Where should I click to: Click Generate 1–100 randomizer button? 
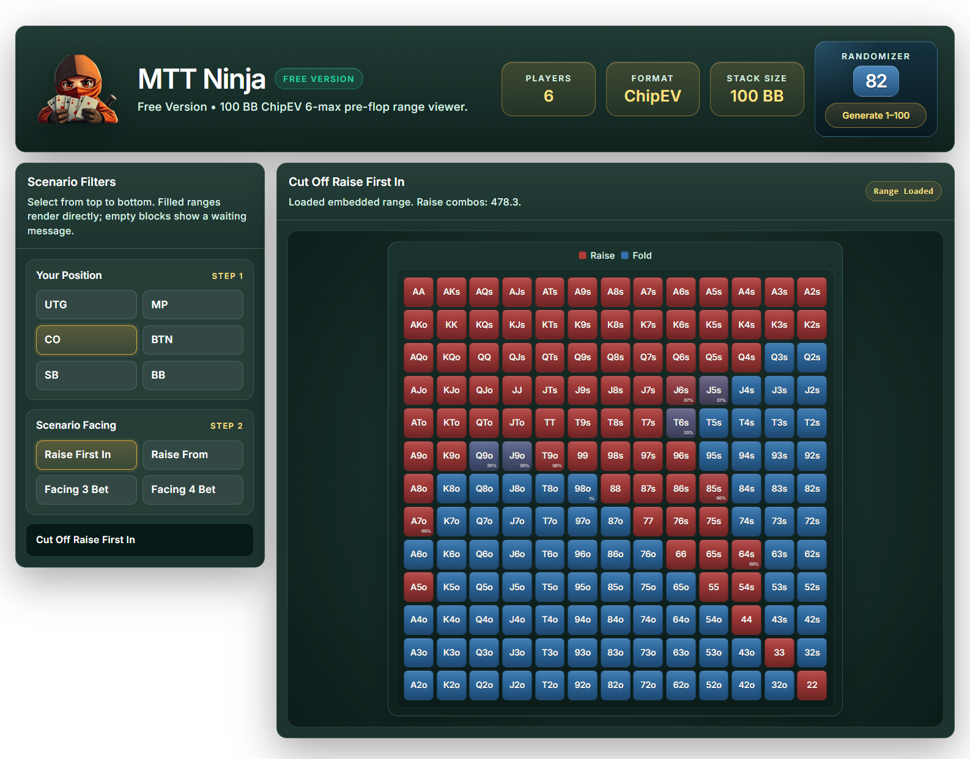pyautogui.click(x=876, y=115)
